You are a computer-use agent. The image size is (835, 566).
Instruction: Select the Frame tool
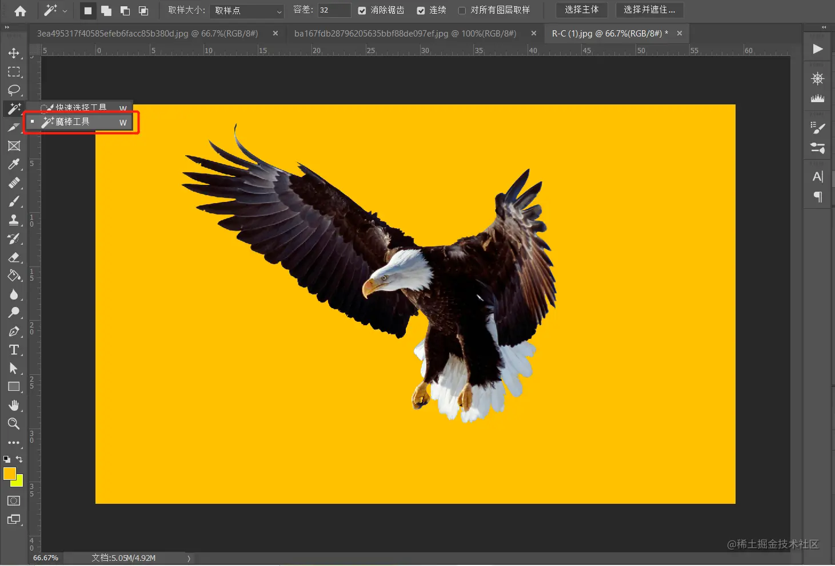(x=14, y=146)
